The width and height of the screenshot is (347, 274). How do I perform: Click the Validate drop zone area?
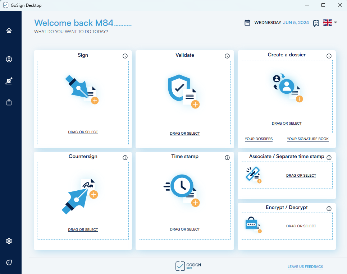click(x=184, y=103)
